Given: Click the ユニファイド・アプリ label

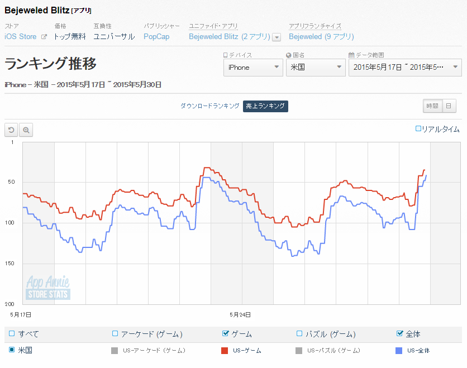Looking at the screenshot, I should [213, 26].
